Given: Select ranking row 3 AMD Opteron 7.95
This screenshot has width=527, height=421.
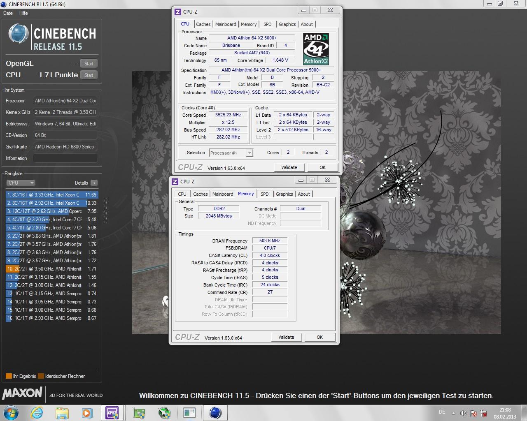Looking at the screenshot, I should 52,211.
